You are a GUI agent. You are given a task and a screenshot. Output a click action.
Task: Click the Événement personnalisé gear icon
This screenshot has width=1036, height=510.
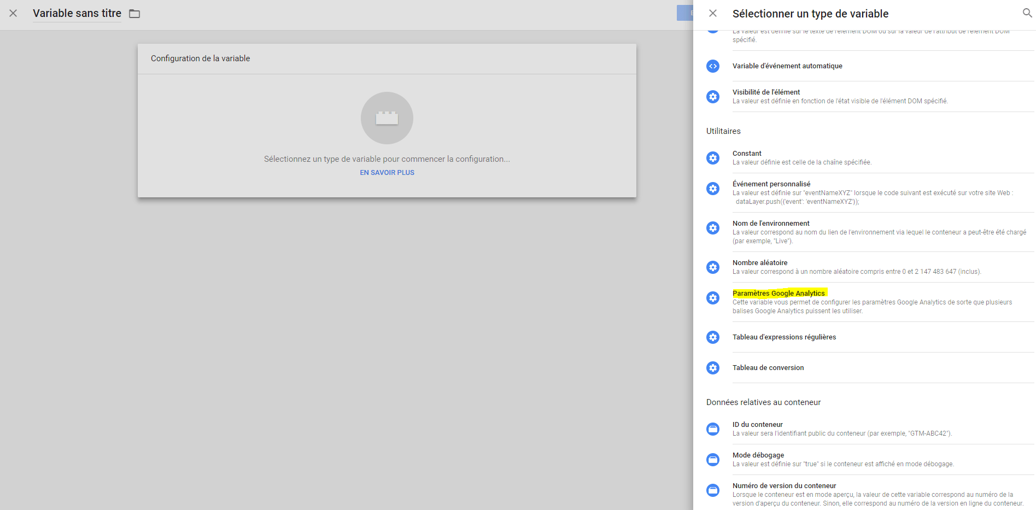(x=712, y=188)
